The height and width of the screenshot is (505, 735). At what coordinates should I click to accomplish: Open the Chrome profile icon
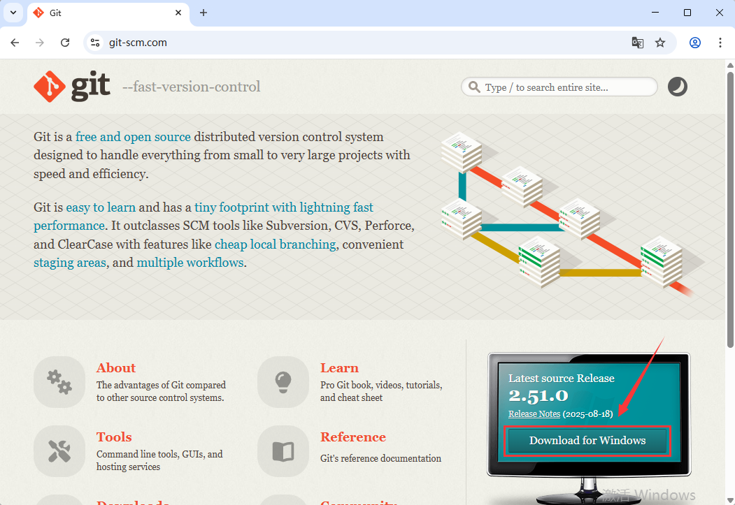[695, 43]
